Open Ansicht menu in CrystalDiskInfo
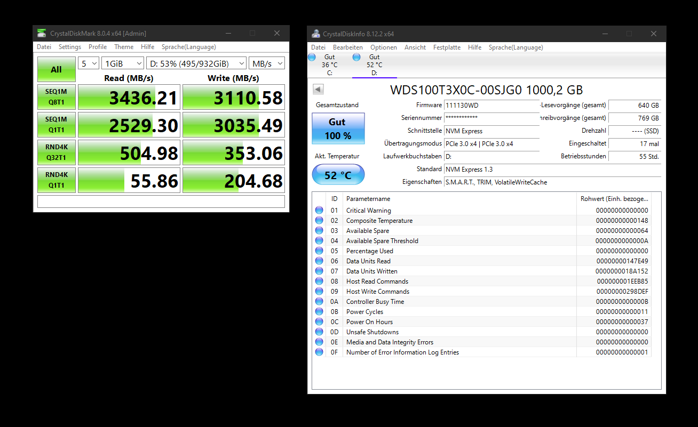 click(415, 47)
